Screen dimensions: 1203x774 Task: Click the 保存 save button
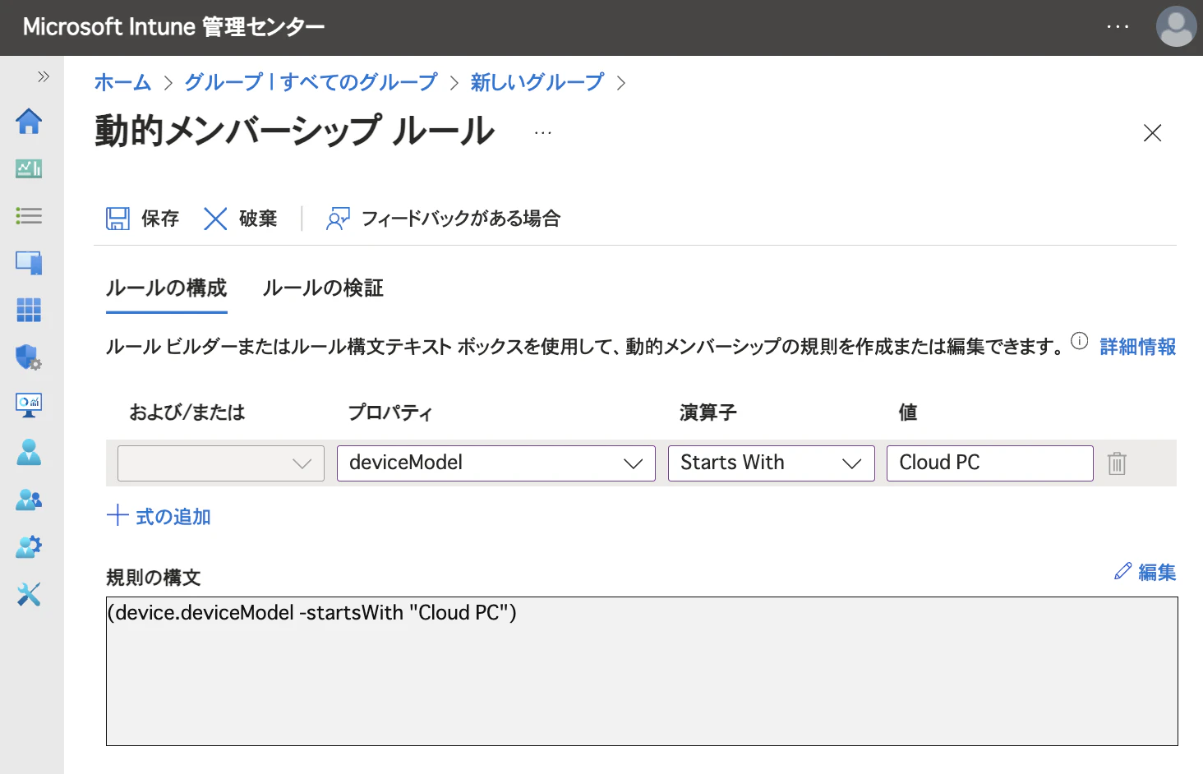143,219
